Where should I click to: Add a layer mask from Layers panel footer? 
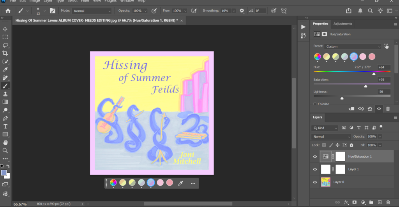[x=355, y=202]
